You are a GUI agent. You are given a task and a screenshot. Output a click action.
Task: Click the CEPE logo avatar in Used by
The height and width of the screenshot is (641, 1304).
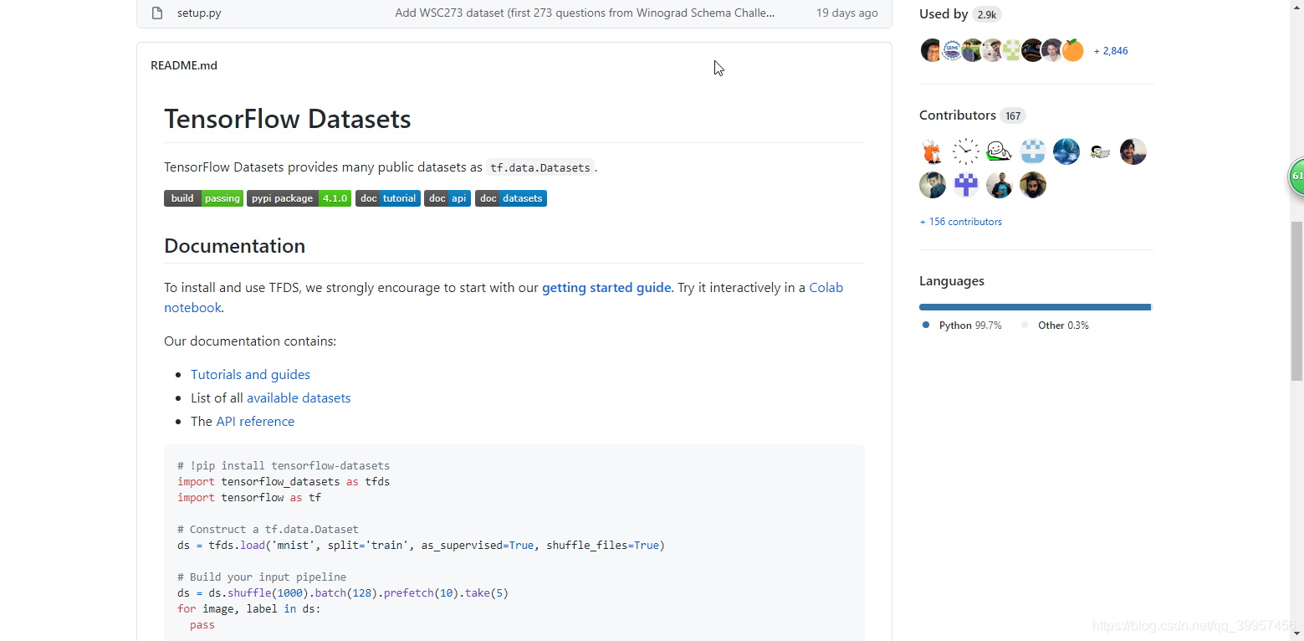pos(952,50)
